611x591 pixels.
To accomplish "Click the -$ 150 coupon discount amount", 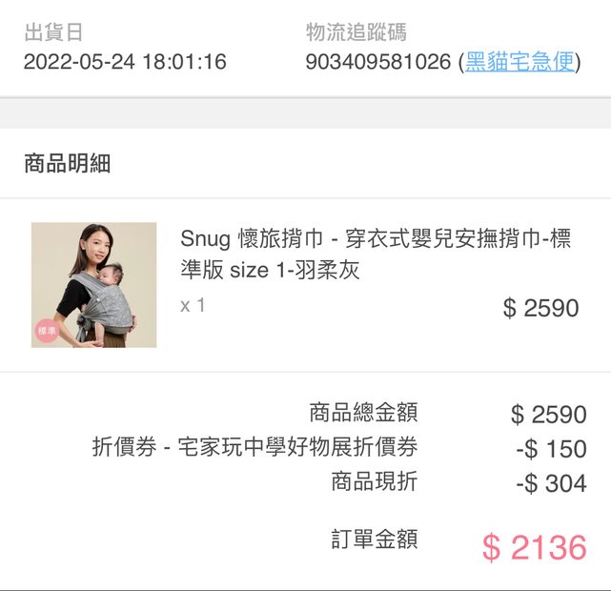I will click(x=551, y=449).
